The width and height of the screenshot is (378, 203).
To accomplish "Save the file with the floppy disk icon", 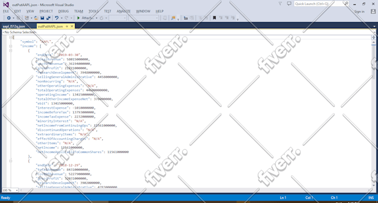I will (42, 18).
